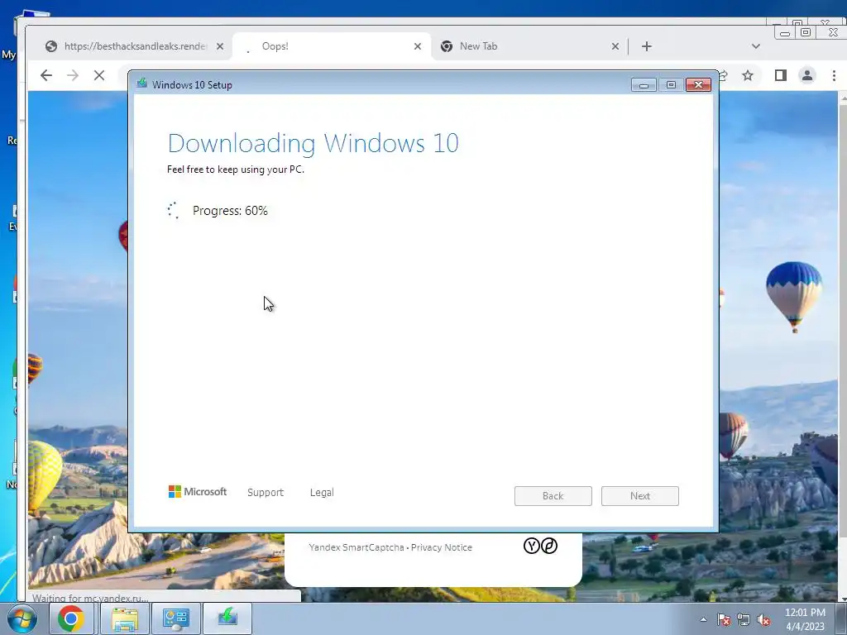
Task: Click the Support link in Windows 10 Setup
Action: point(266,493)
